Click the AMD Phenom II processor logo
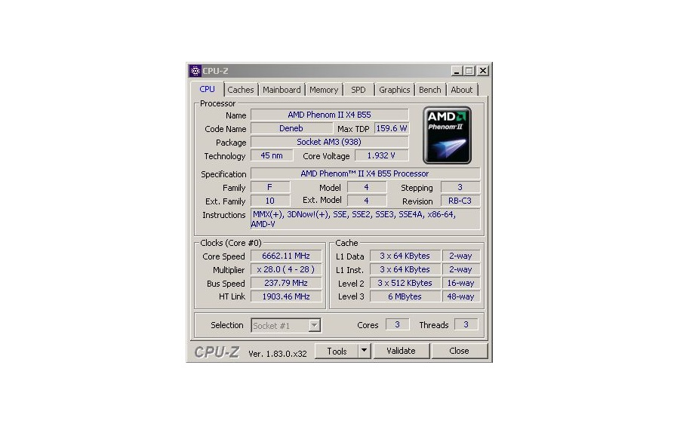Image resolution: width=677 pixels, height=439 pixels. (447, 136)
